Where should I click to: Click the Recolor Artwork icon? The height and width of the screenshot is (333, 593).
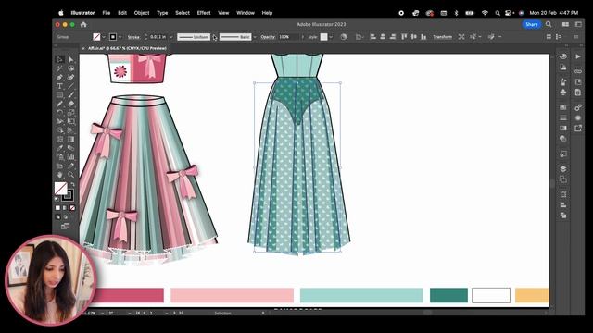tap(344, 37)
